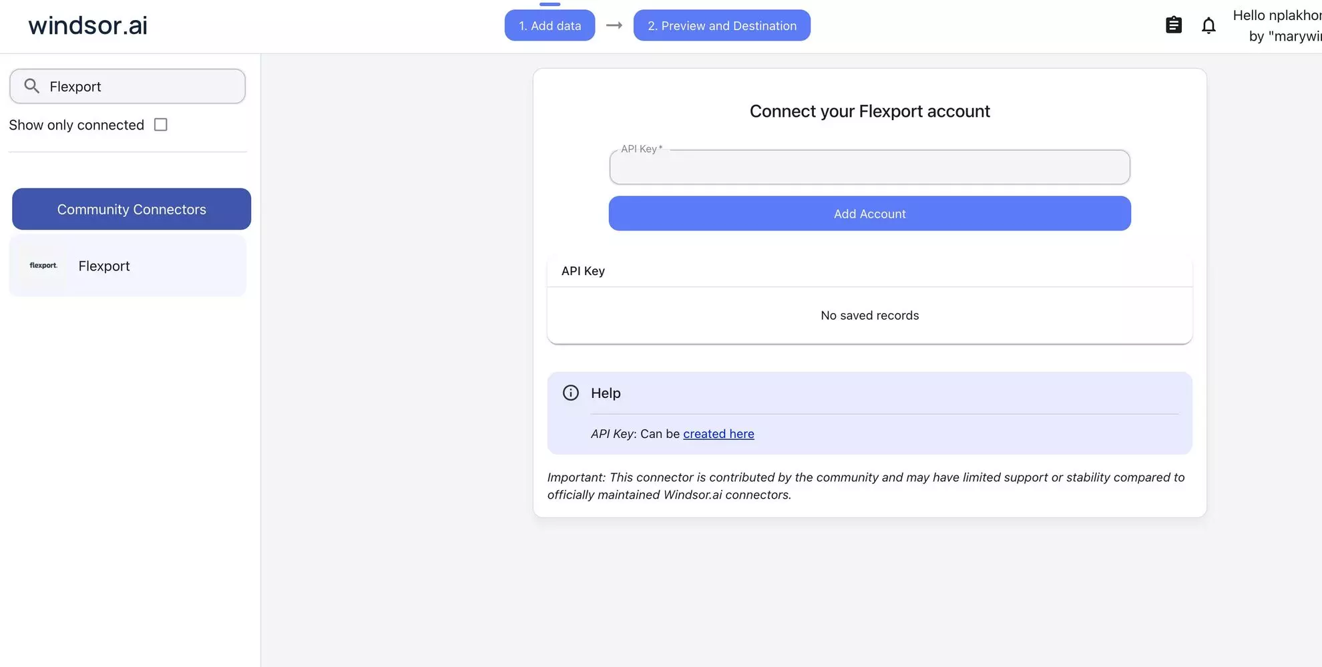Click the Help panel header
This screenshot has width=1322, height=667.
click(x=605, y=393)
